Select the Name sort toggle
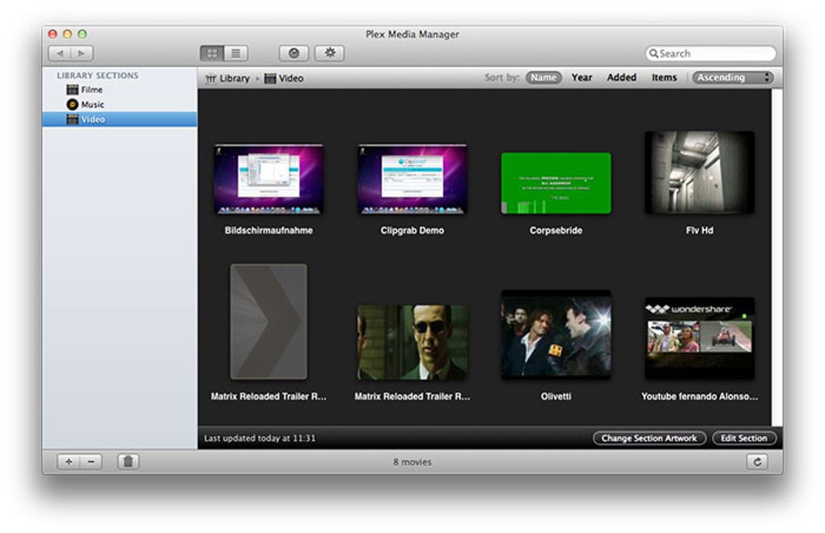The height and width of the screenshot is (533, 825). [x=544, y=77]
